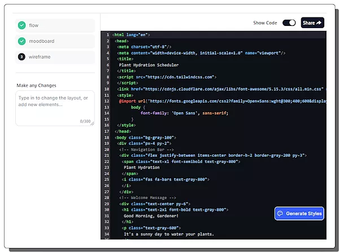Click line number 18 in the code gutter
Screen dimensions: 339x252
(x=106, y=137)
